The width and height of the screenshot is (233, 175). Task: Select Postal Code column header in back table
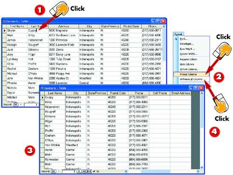pyautogui.click(x=131, y=26)
